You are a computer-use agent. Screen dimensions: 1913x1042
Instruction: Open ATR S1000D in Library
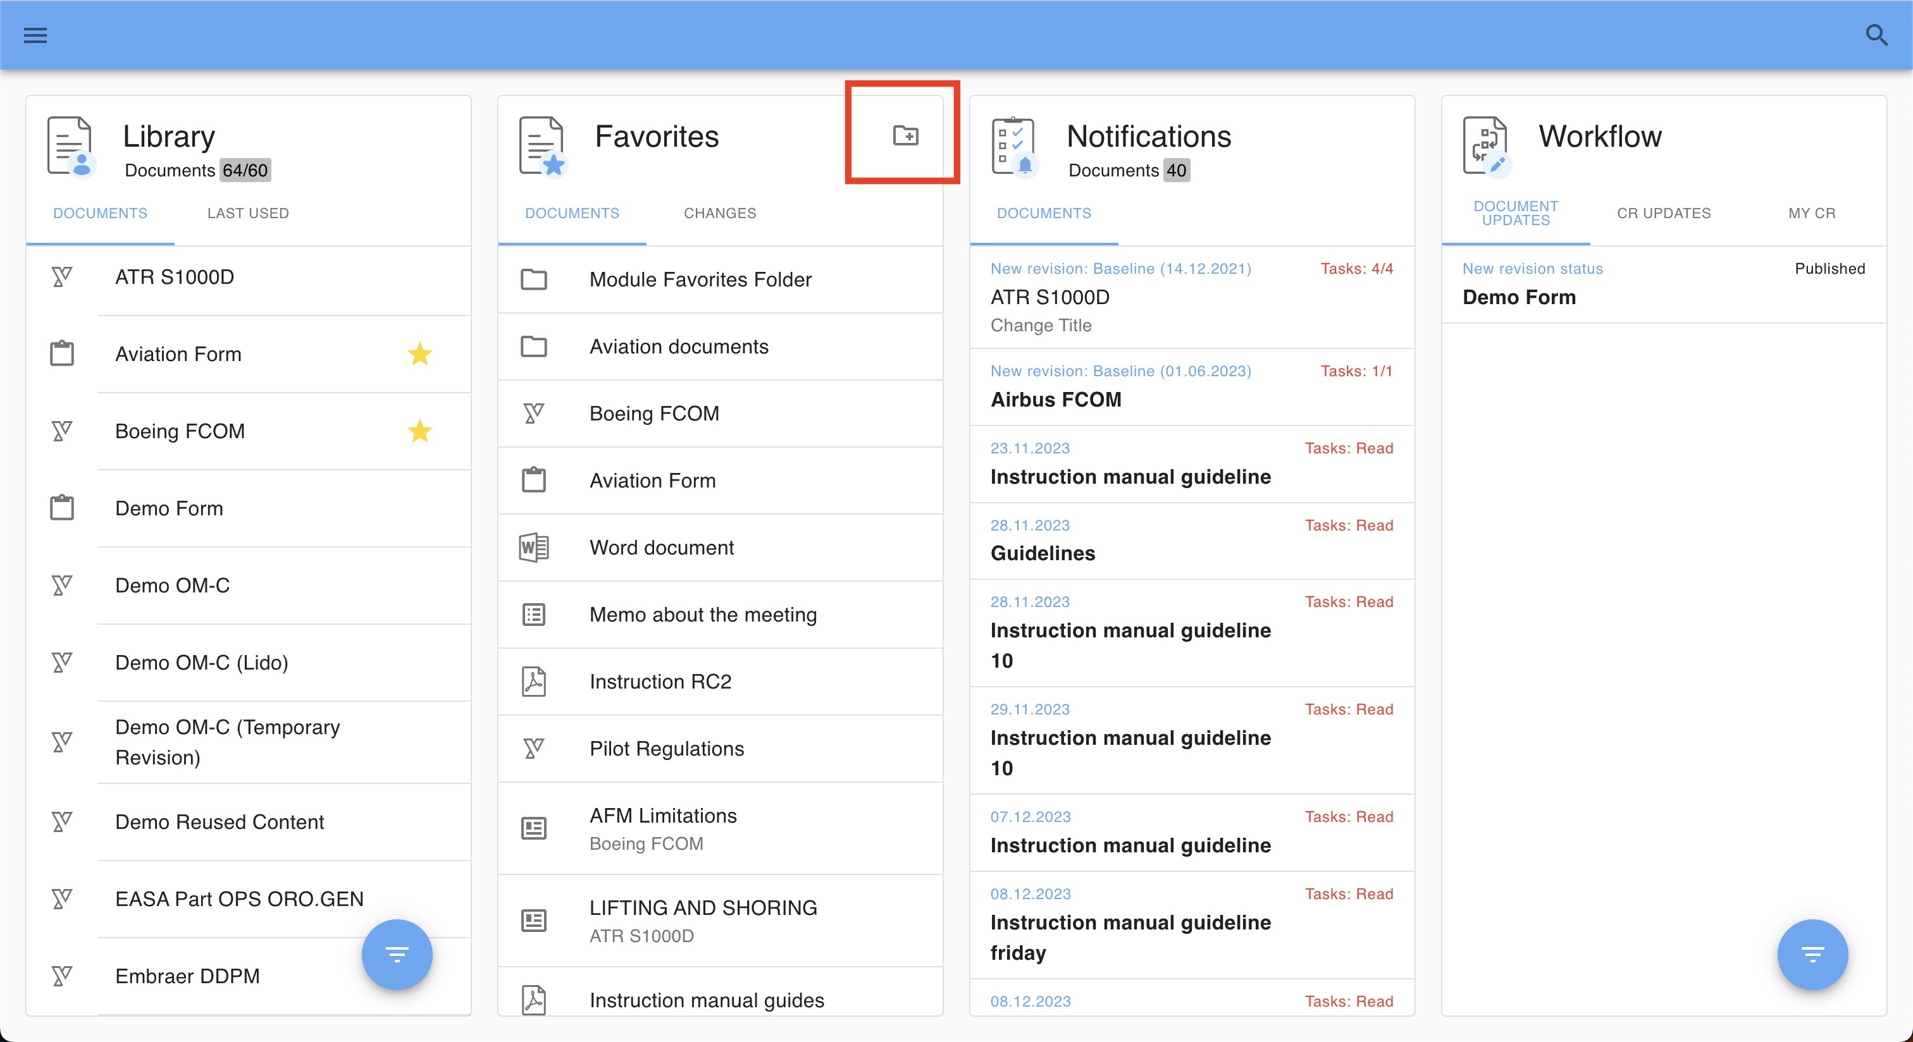click(x=175, y=277)
